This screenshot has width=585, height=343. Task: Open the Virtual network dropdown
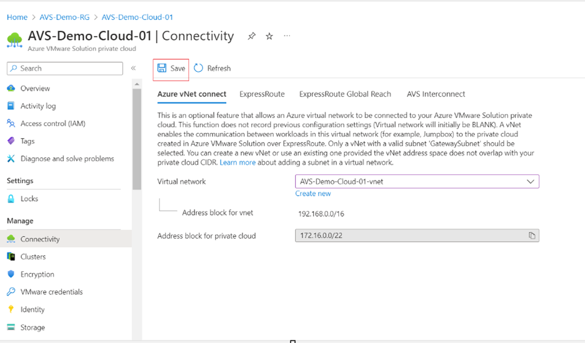click(x=417, y=182)
